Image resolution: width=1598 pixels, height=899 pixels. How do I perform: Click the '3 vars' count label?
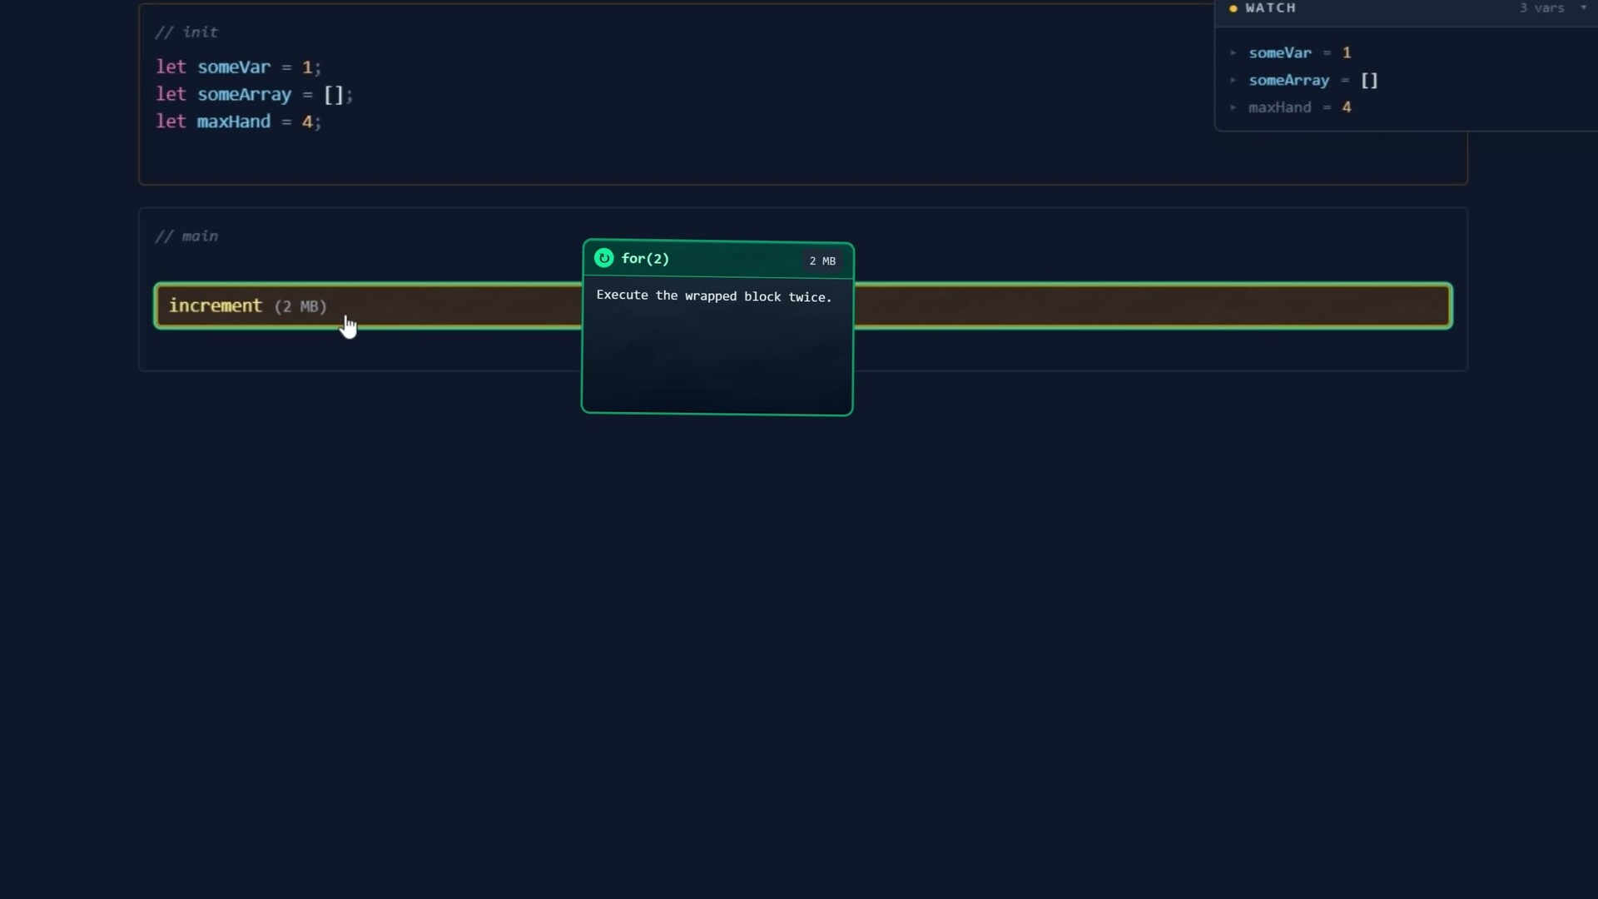coord(1541,7)
